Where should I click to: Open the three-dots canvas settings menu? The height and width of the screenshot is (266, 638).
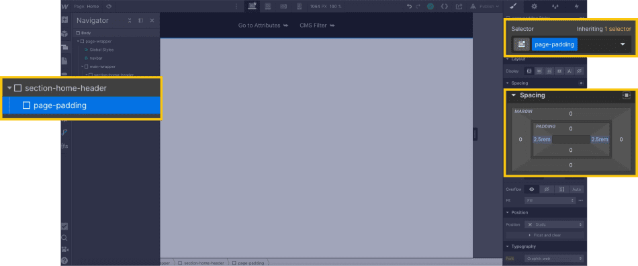(236, 7)
